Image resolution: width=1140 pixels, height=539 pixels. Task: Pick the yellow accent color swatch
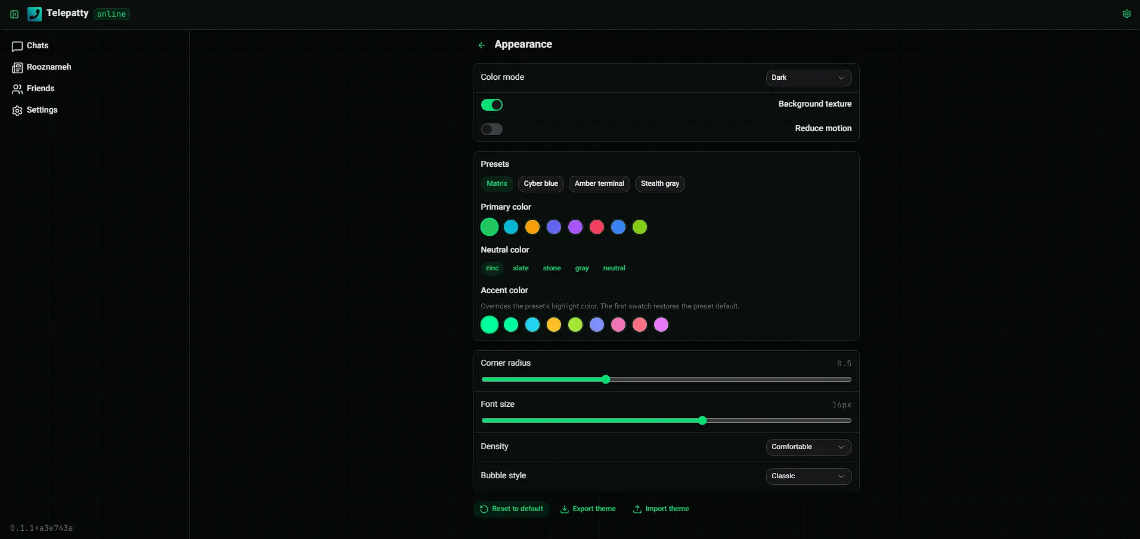click(x=554, y=325)
